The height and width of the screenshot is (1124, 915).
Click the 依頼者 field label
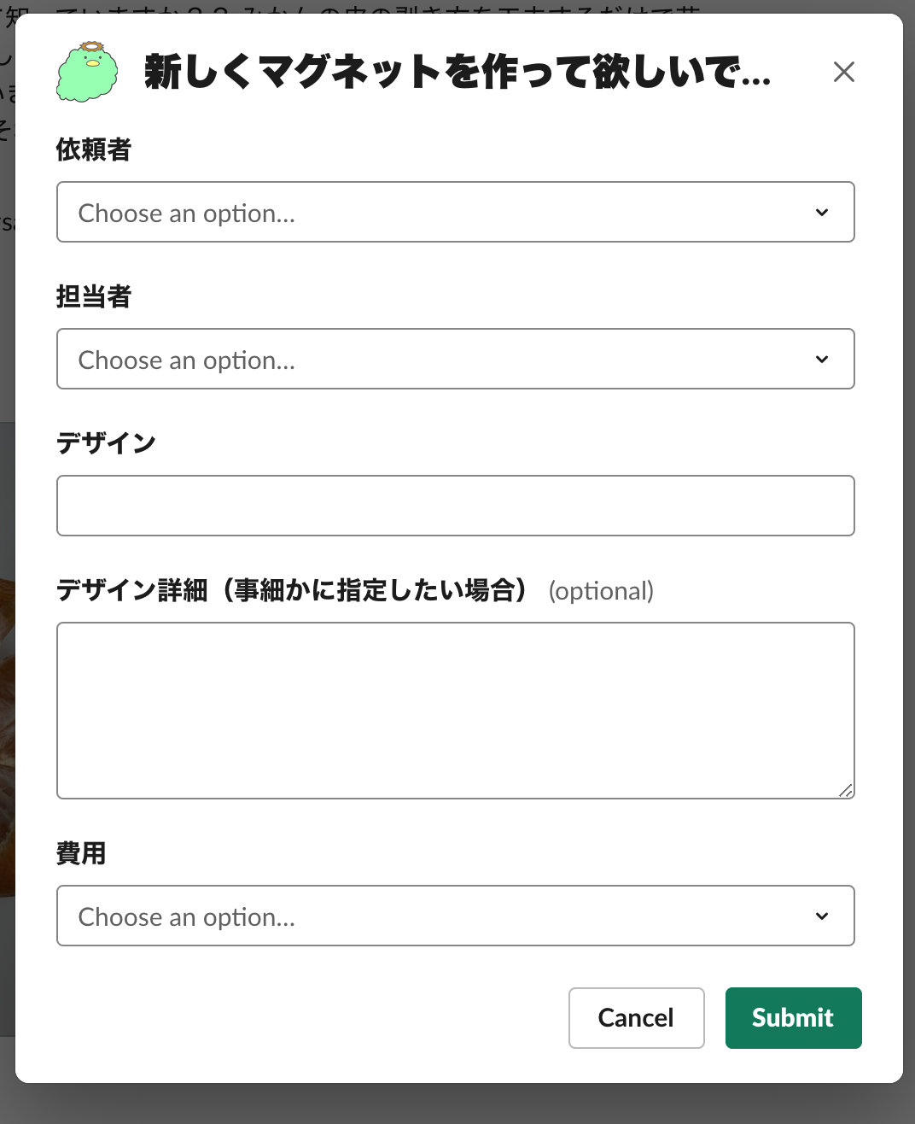coord(92,149)
